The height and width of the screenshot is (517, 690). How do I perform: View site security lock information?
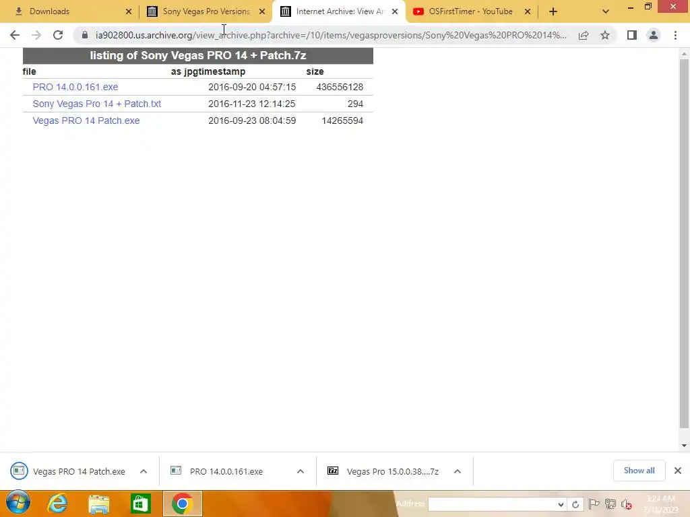[x=85, y=35]
